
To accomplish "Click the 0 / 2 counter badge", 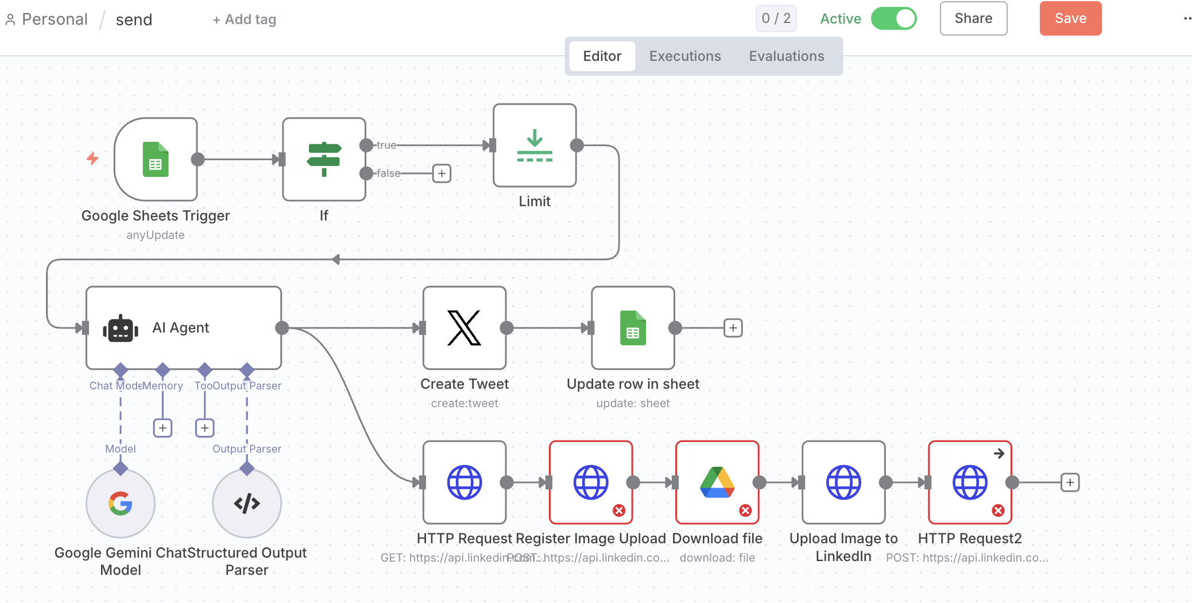I will [x=776, y=18].
